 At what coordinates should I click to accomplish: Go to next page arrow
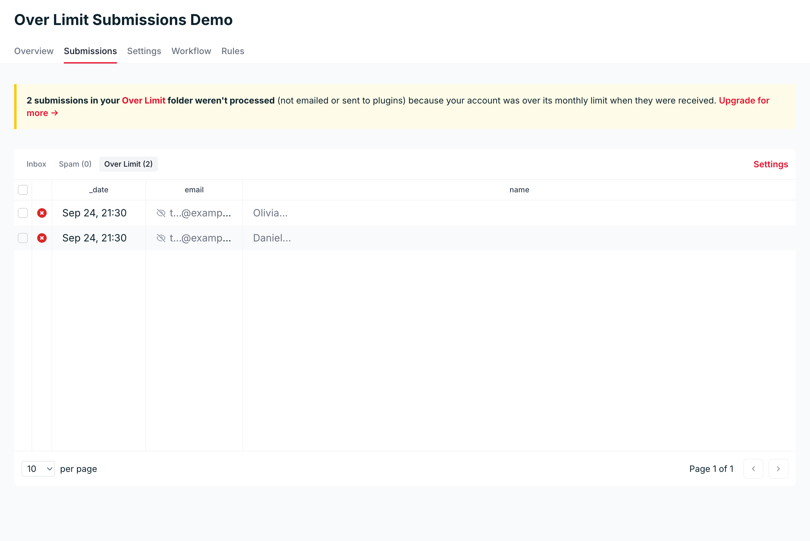(x=778, y=468)
